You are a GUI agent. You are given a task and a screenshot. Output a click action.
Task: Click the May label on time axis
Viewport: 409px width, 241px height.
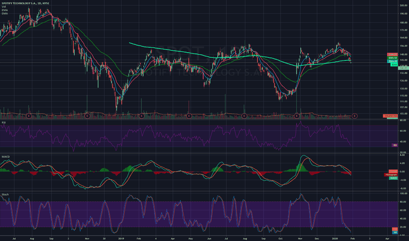point(190,238)
